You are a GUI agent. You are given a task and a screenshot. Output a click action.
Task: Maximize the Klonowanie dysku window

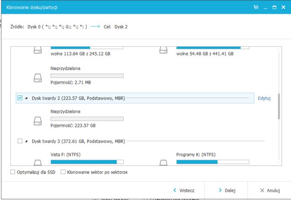click(274, 8)
